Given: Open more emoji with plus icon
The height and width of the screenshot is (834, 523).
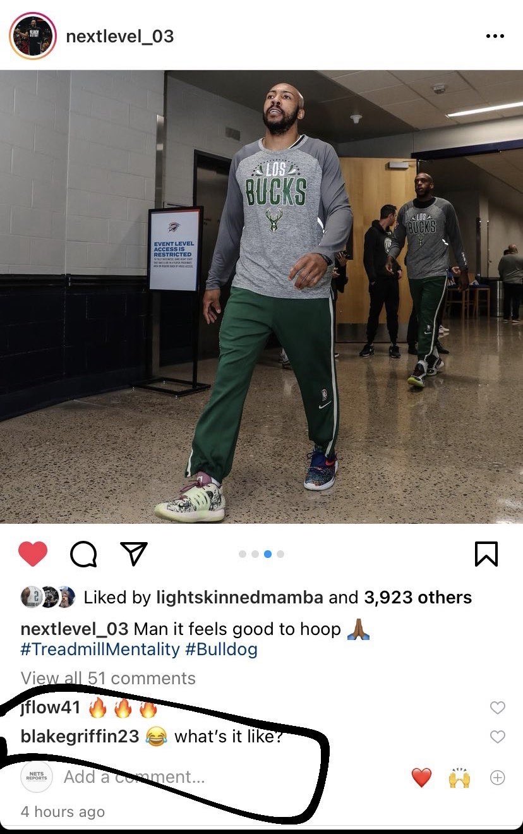Looking at the screenshot, I should (x=498, y=778).
